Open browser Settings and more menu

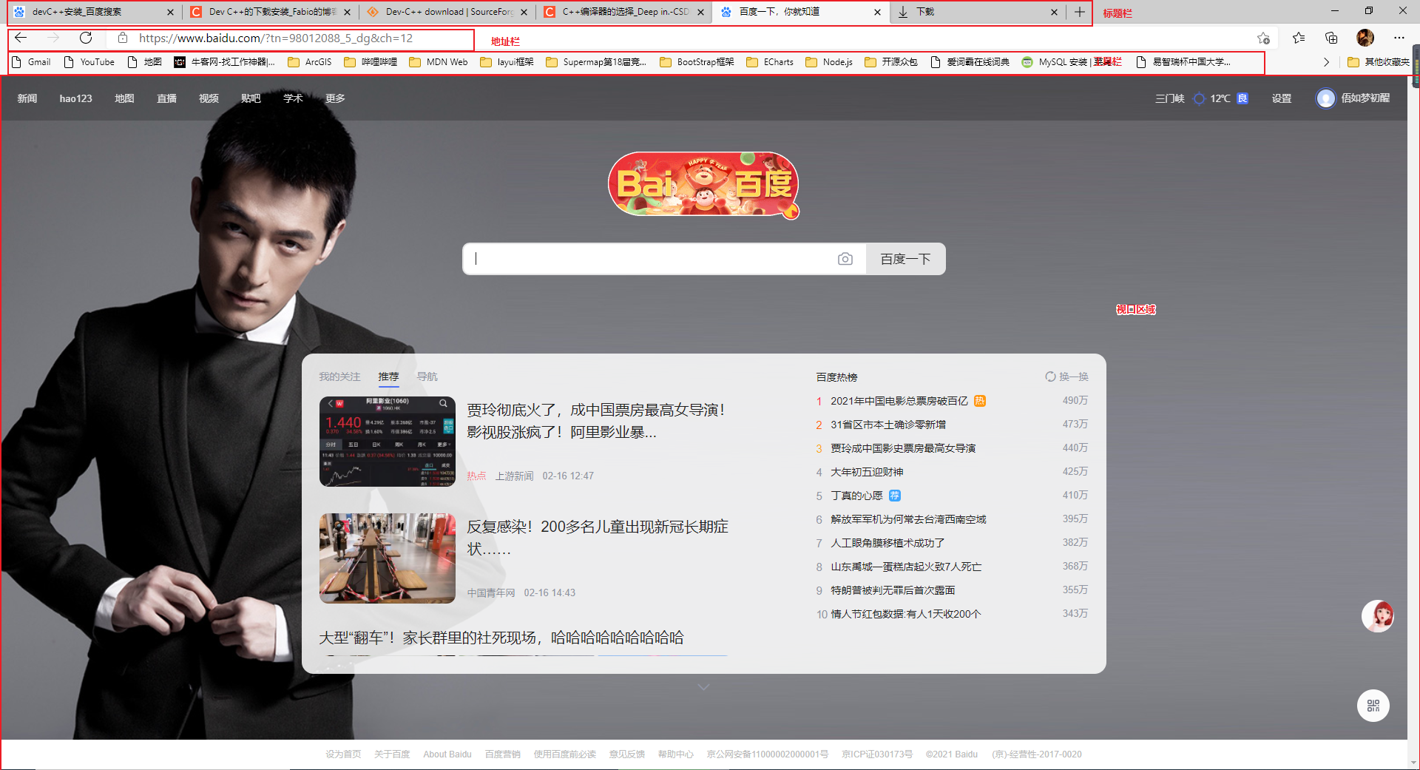tap(1399, 38)
